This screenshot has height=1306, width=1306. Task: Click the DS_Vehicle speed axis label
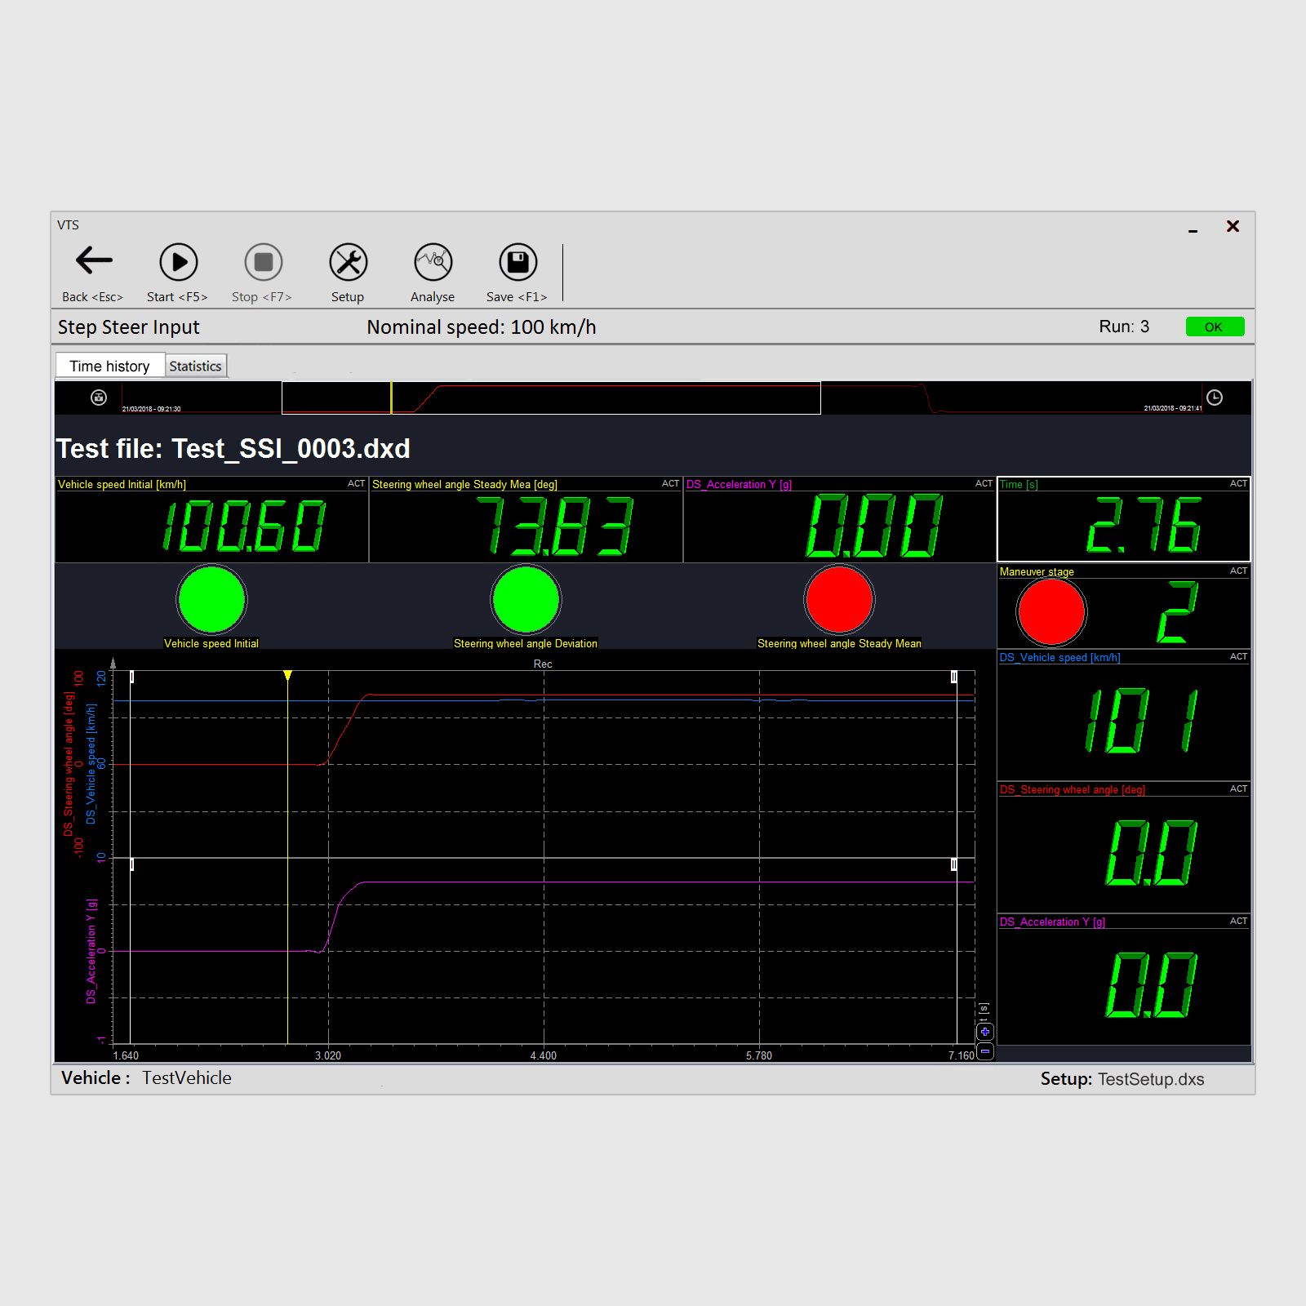click(91, 764)
